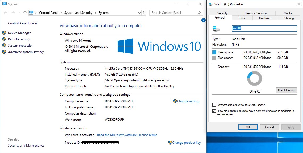The width and height of the screenshot is (303, 153).
Task: Click the Capacity value 111 GB
Action: pyautogui.click(x=283, y=67)
